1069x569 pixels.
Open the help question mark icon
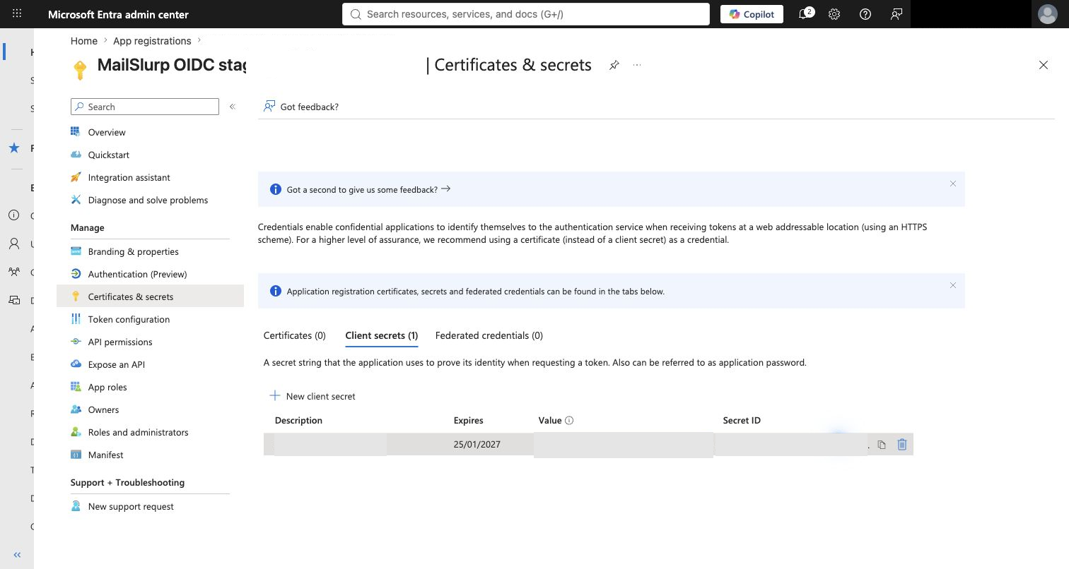(865, 13)
